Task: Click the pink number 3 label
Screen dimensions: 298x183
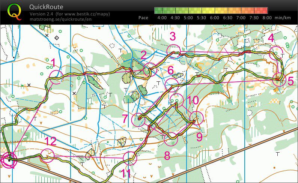Action: click(x=173, y=36)
